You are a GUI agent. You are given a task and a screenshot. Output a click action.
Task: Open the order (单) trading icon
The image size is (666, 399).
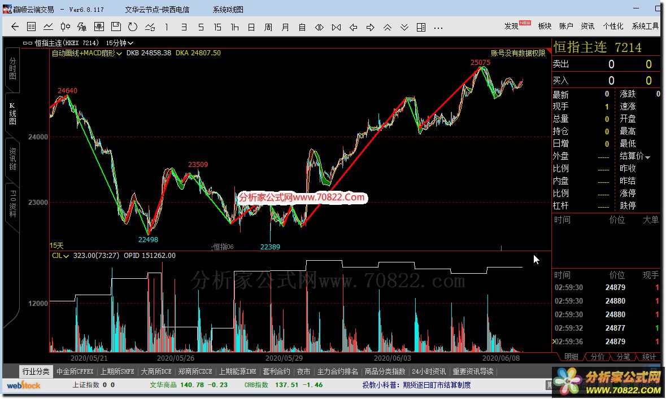(x=82, y=27)
